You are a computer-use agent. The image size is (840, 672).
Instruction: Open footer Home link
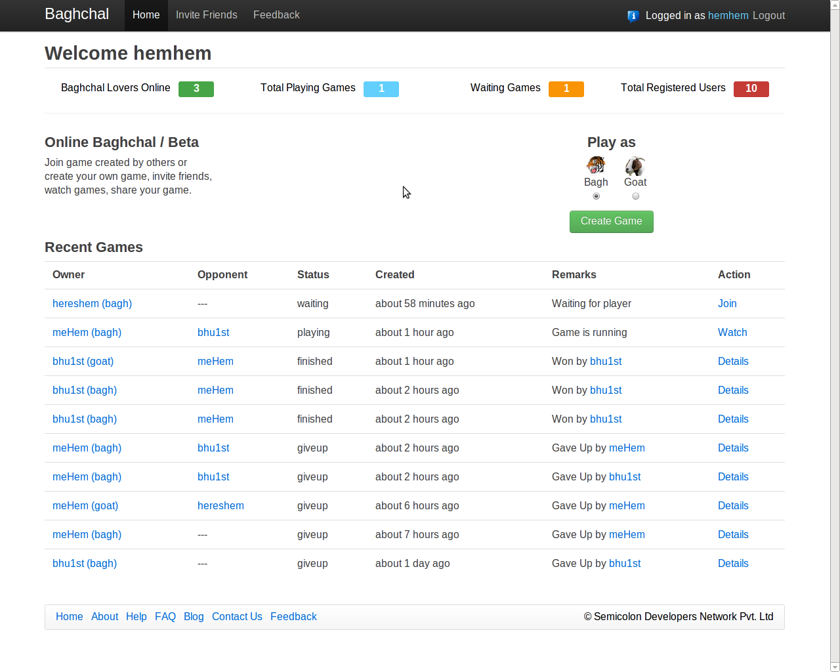point(70,617)
